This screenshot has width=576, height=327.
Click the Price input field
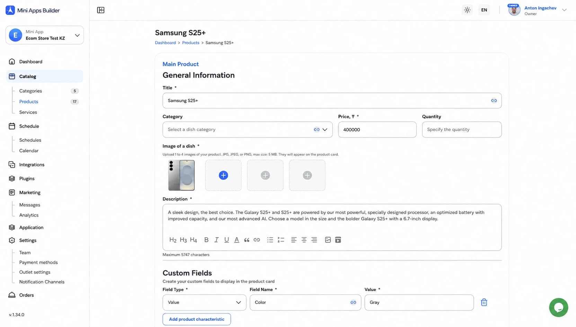377,130
